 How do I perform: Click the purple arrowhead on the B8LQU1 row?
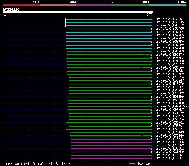pyautogui.click(x=151, y=149)
